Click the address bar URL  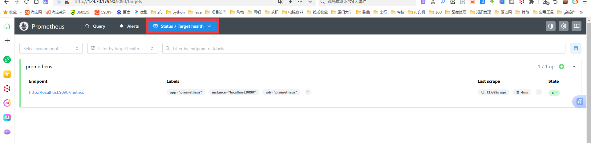point(108,2)
